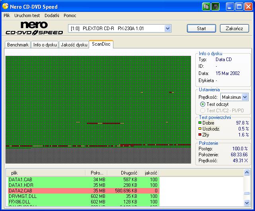
Task: Select the Test C1/C2 - PI/PO radio button
Action: coord(202,111)
